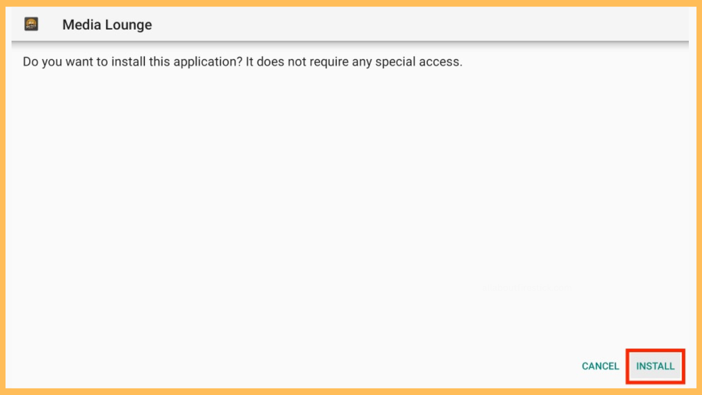Click the Media Lounge app icon

(x=31, y=24)
